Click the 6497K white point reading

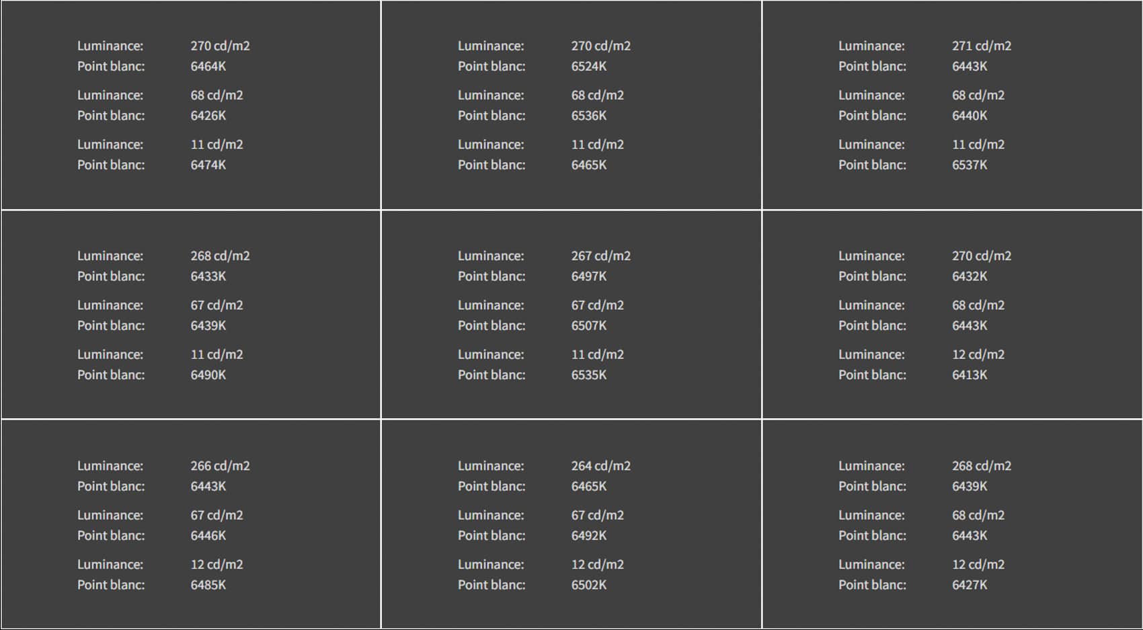pyautogui.click(x=589, y=276)
